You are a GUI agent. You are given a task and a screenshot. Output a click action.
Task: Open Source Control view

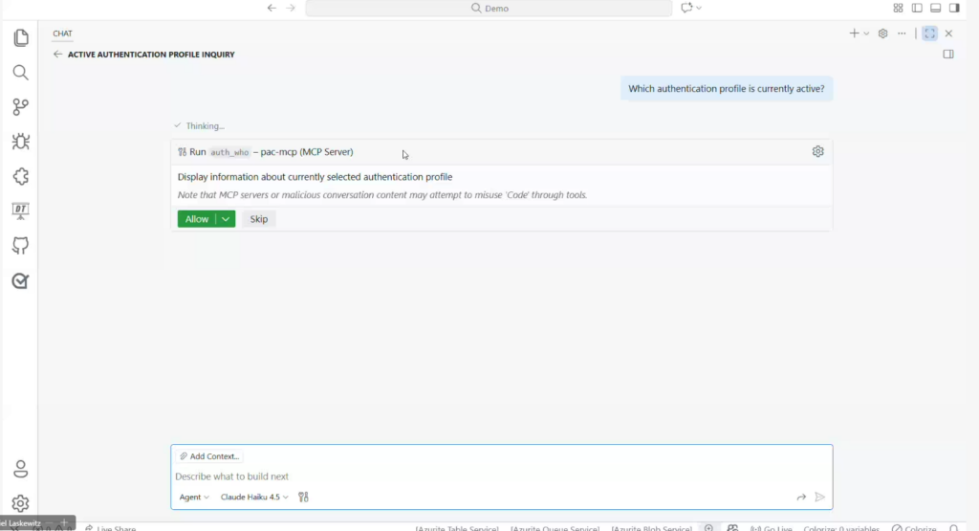21,107
